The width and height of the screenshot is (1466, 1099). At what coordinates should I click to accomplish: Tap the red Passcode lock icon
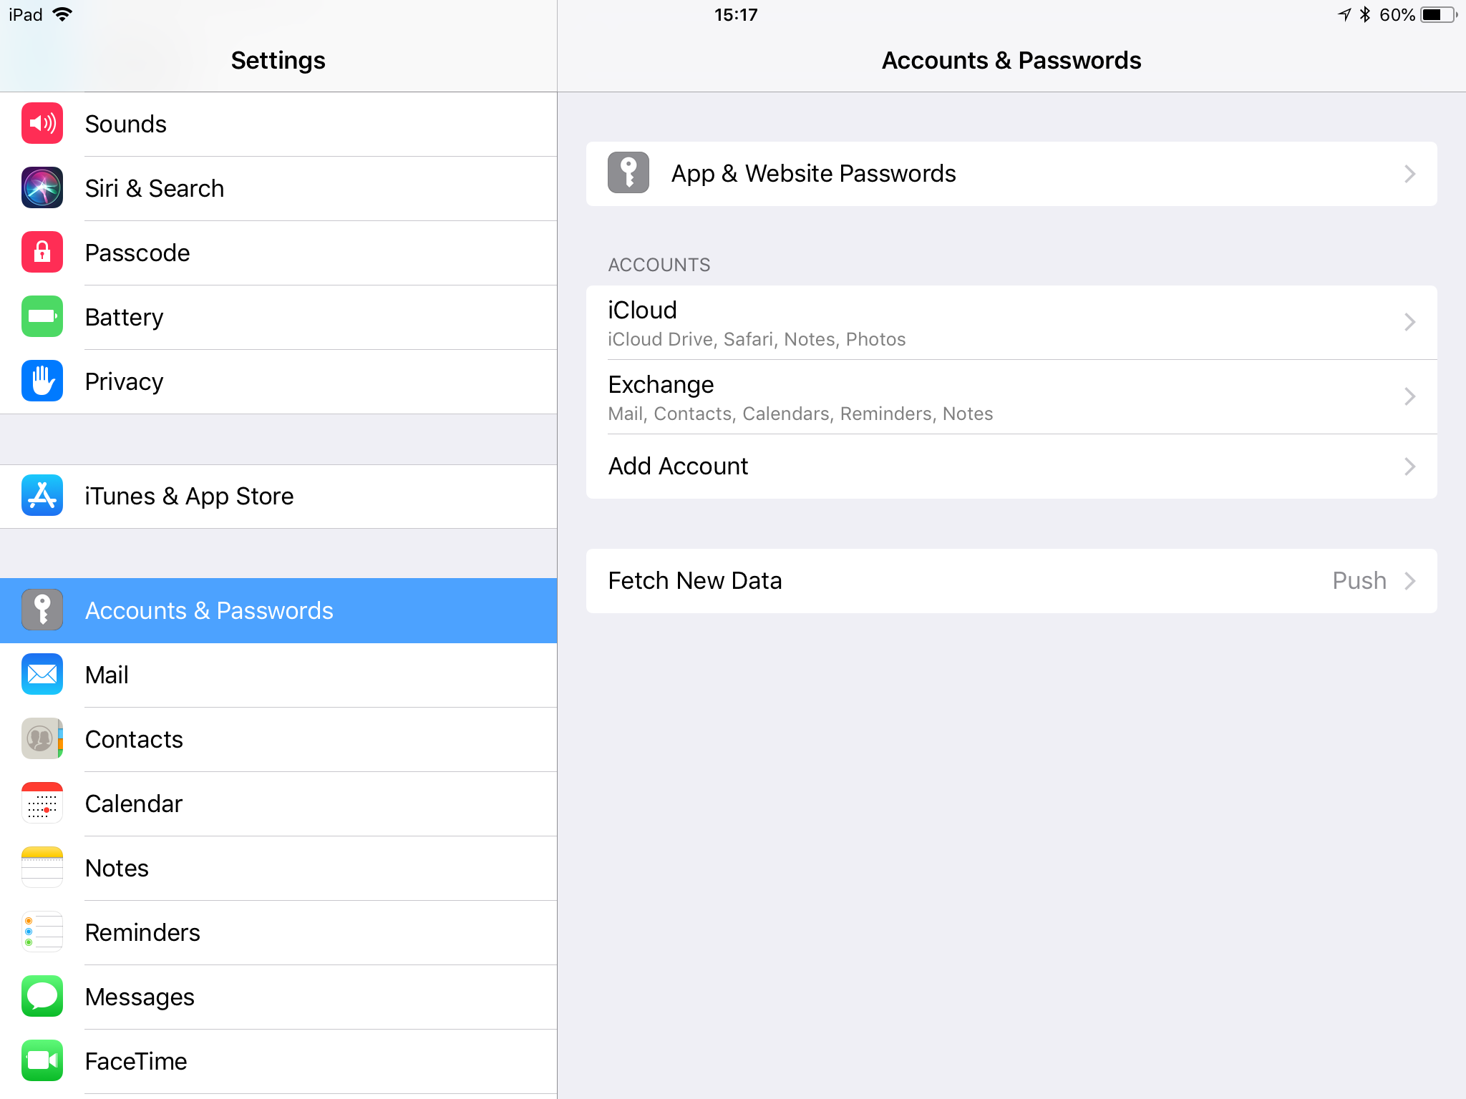pyautogui.click(x=42, y=253)
